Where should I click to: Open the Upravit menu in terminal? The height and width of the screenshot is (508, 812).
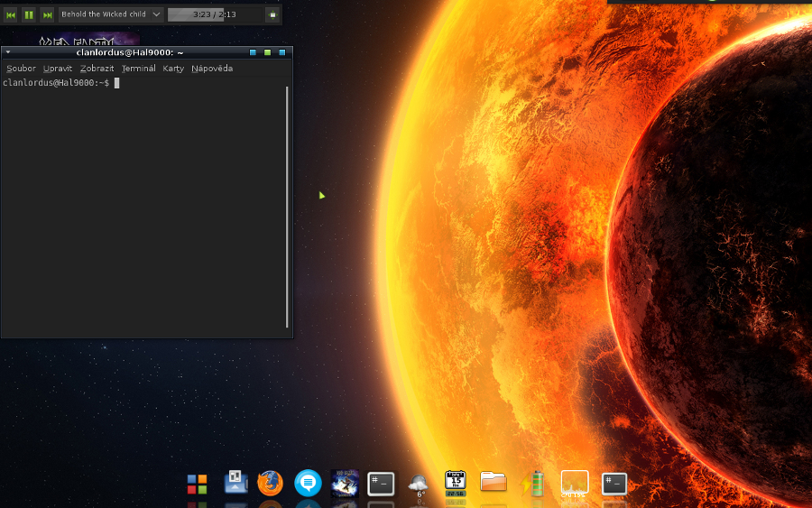58,69
